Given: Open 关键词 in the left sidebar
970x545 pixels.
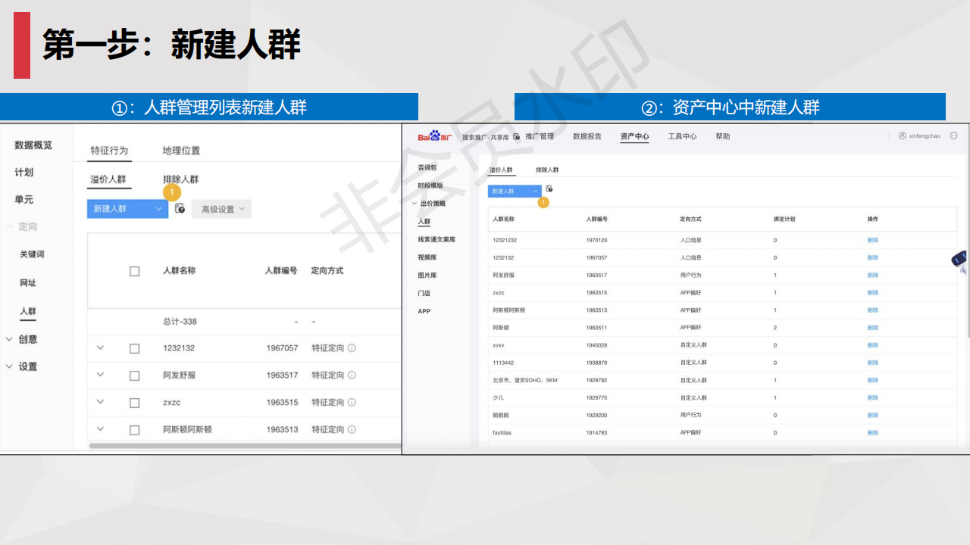Looking at the screenshot, I should [32, 254].
